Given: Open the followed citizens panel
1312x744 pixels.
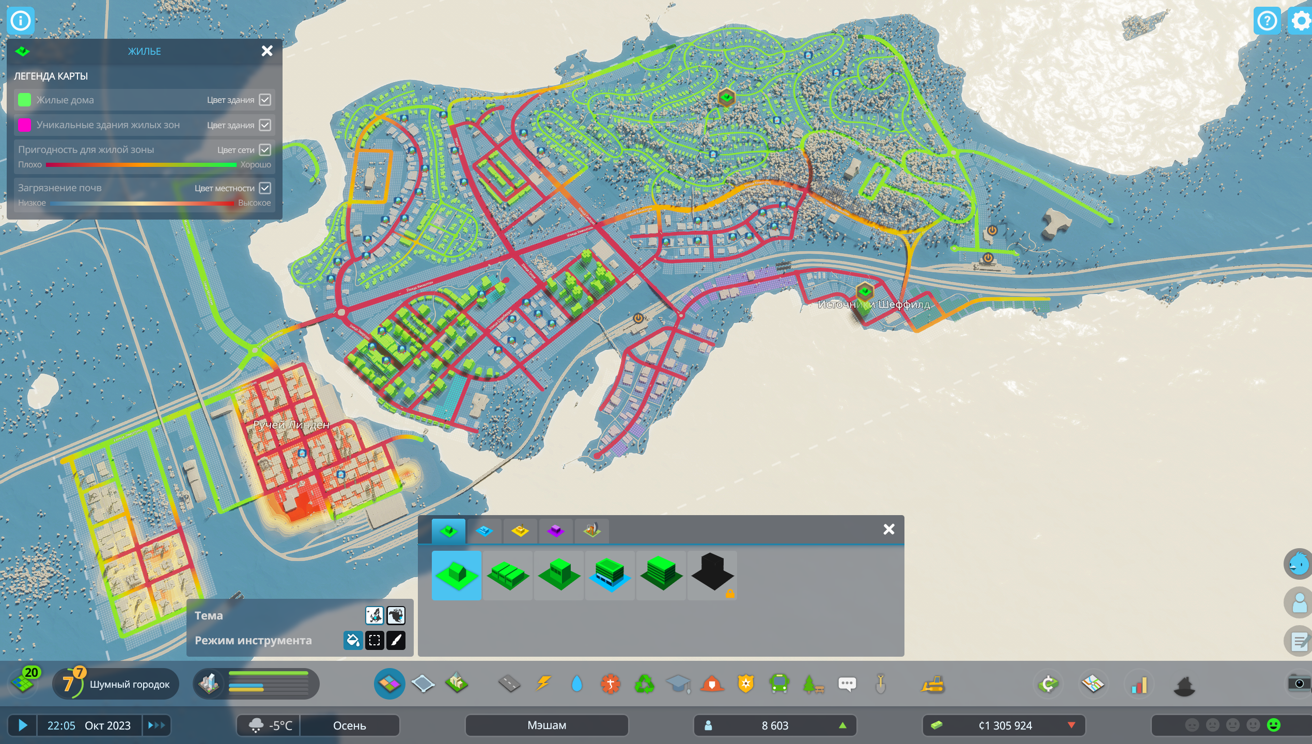Looking at the screenshot, I should pos(1299,602).
